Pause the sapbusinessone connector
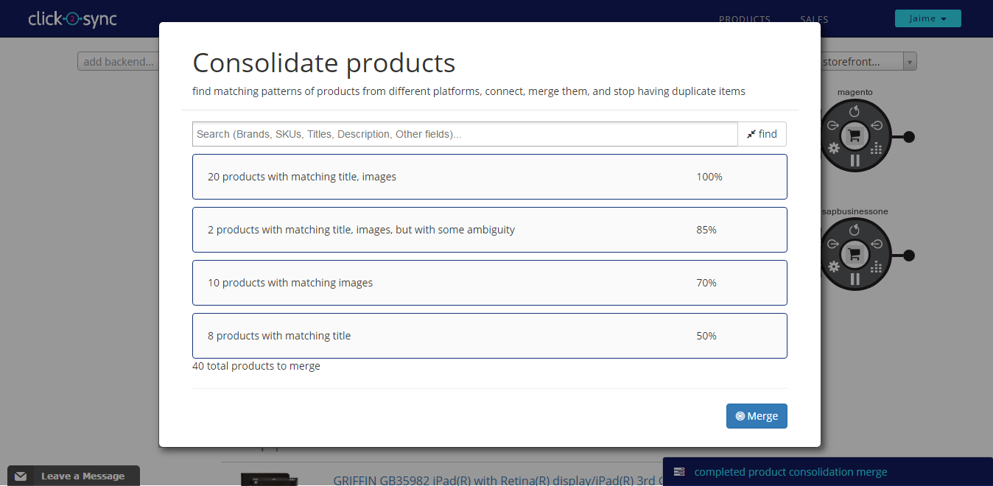Image resolution: width=993 pixels, height=486 pixels. click(855, 279)
